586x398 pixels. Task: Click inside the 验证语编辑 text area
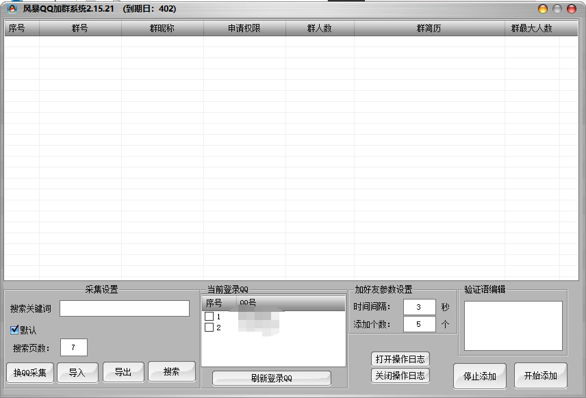point(513,326)
